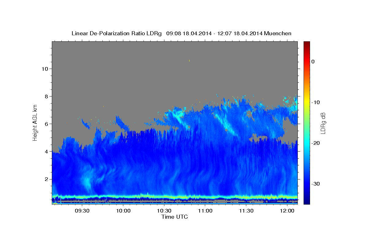This screenshot has width=368, height=245.
Task: Click the dark blue bottom of colorbar
Action: [x=306, y=201]
